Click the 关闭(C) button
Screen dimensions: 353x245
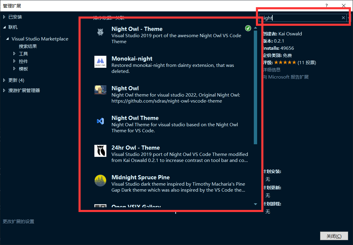pyautogui.click(x=334, y=236)
